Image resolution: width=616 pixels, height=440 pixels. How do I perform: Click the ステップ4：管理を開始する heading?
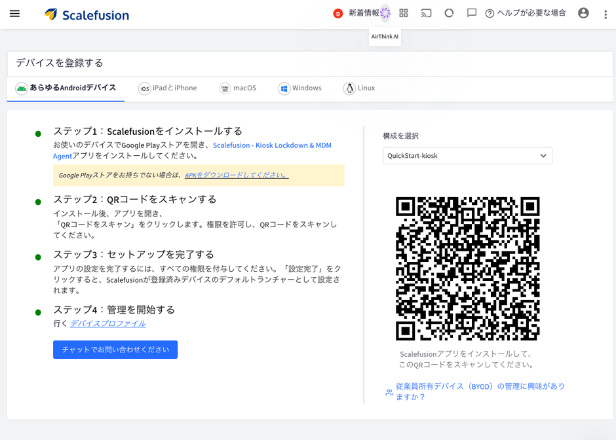[114, 310]
